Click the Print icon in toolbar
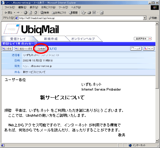Viewport: 160px width, 148px height. tap(89, 12)
